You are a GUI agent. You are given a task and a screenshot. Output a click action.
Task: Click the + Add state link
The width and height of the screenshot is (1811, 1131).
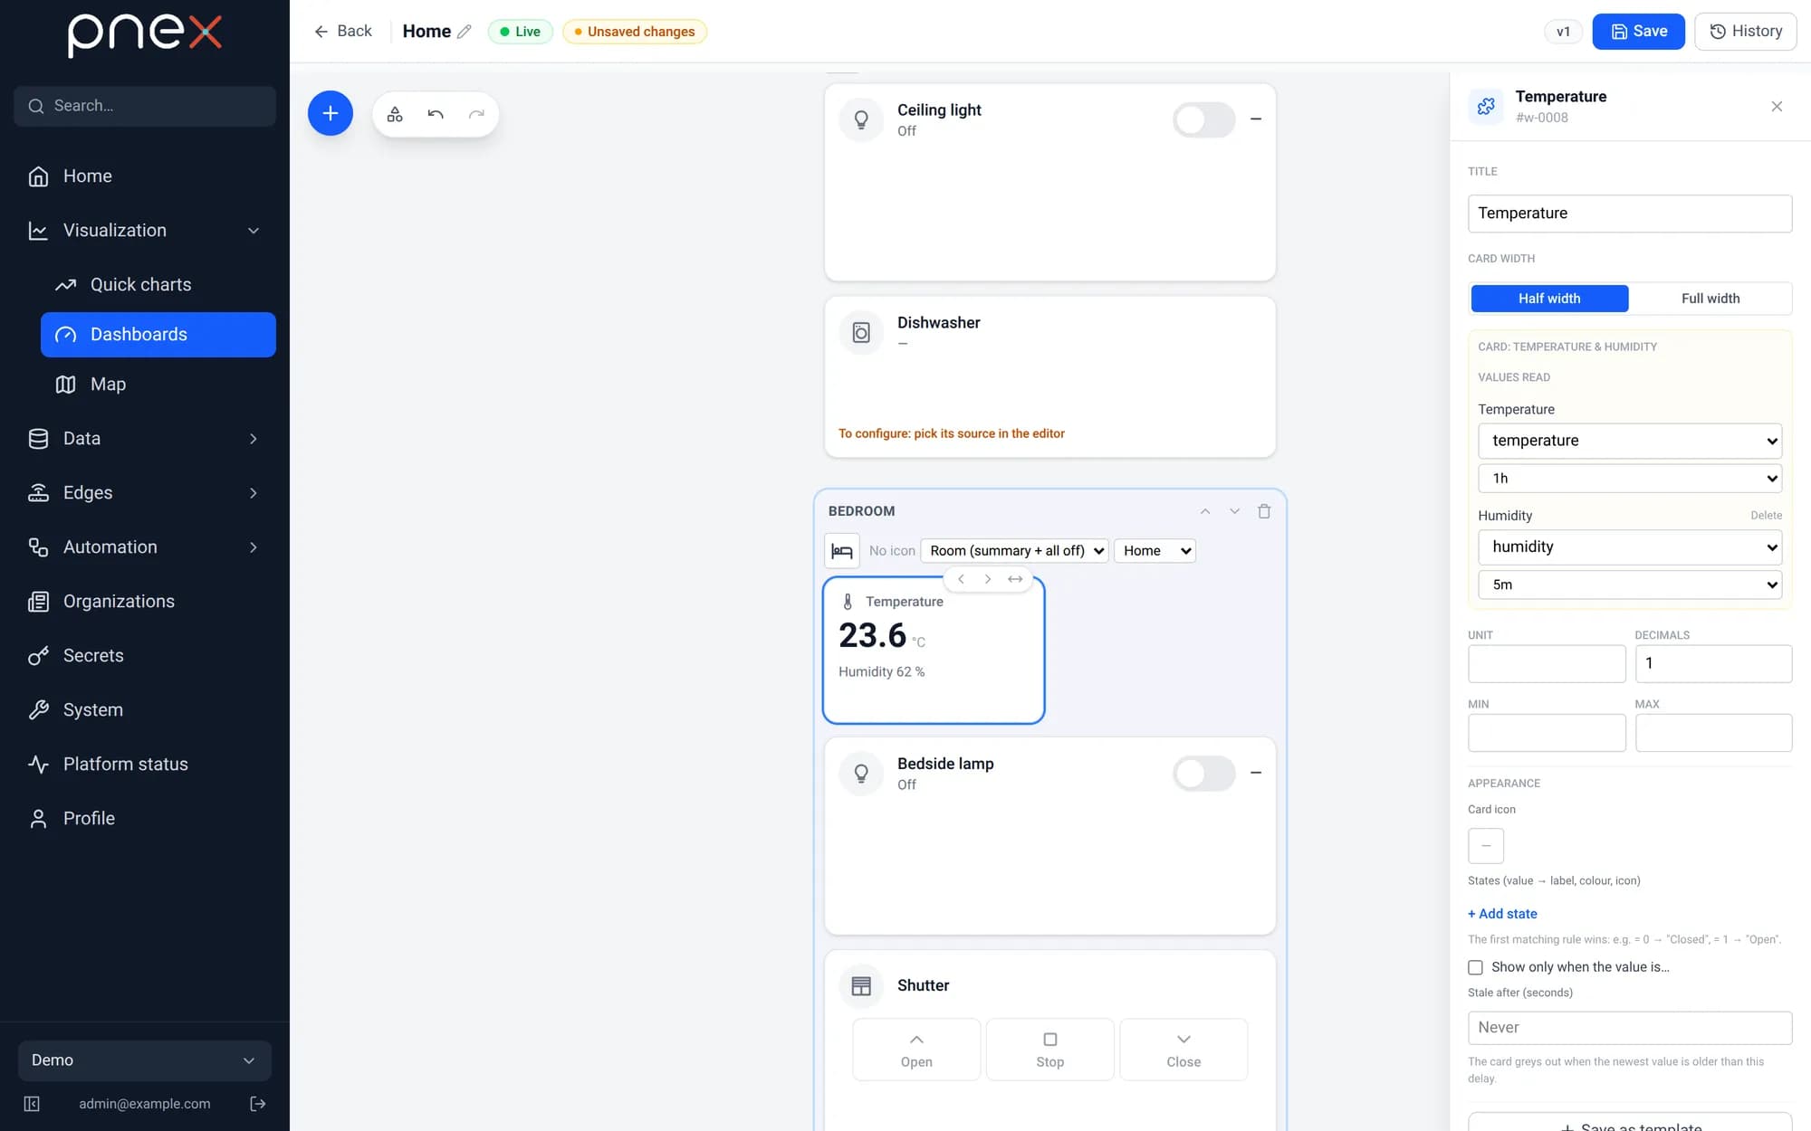1502,914
